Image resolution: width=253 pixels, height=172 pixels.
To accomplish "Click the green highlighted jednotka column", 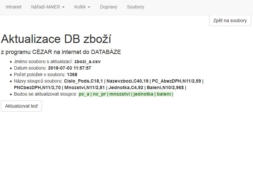I will (x=144, y=94).
